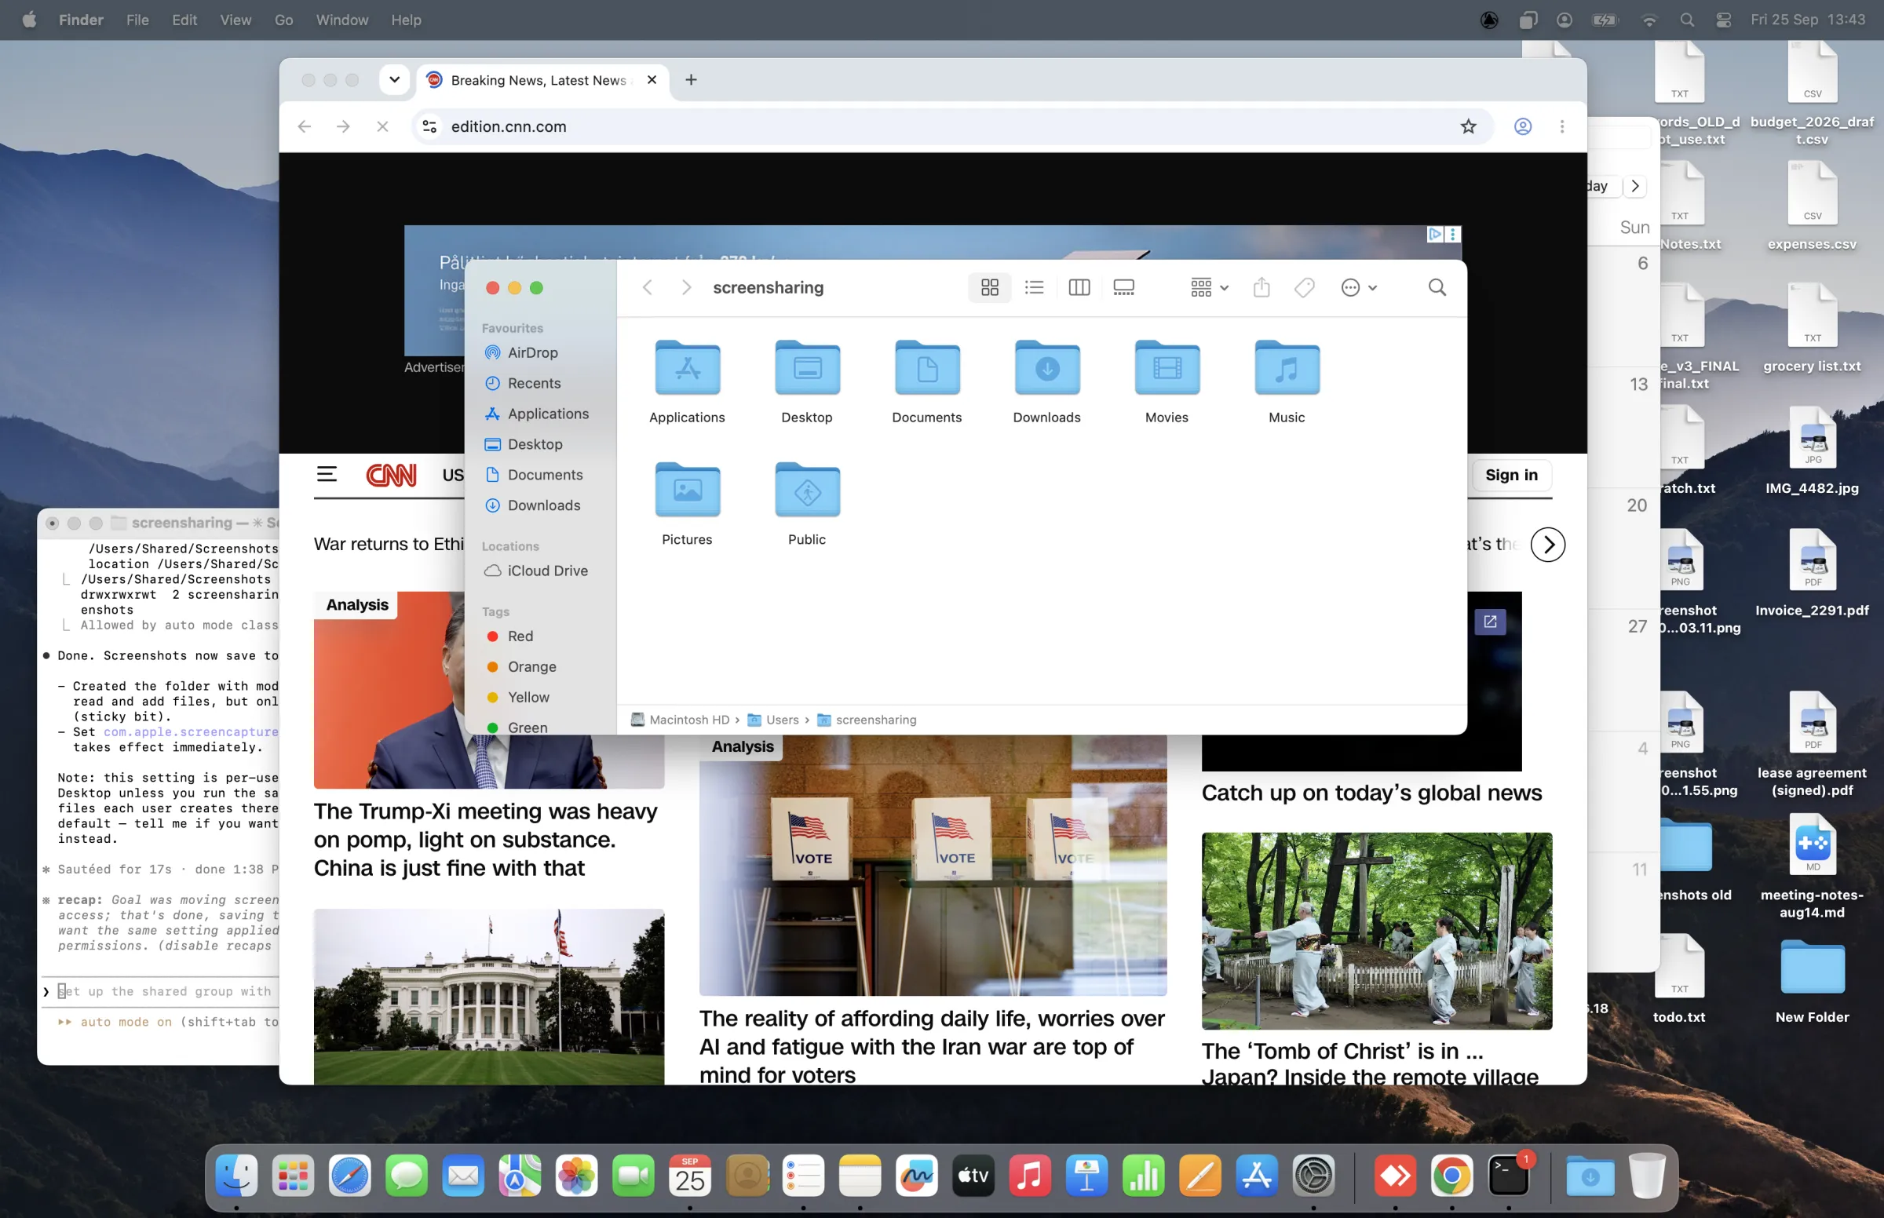Image resolution: width=1884 pixels, height=1218 pixels.
Task: Click the White House article thumbnail
Action: 489,997
